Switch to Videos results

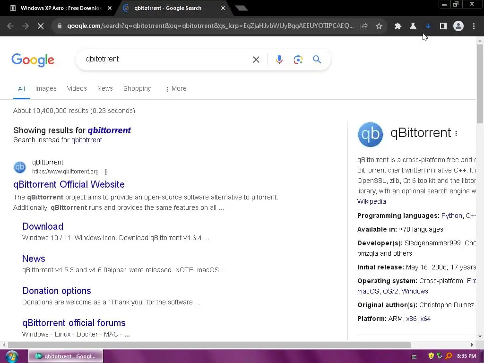click(77, 88)
